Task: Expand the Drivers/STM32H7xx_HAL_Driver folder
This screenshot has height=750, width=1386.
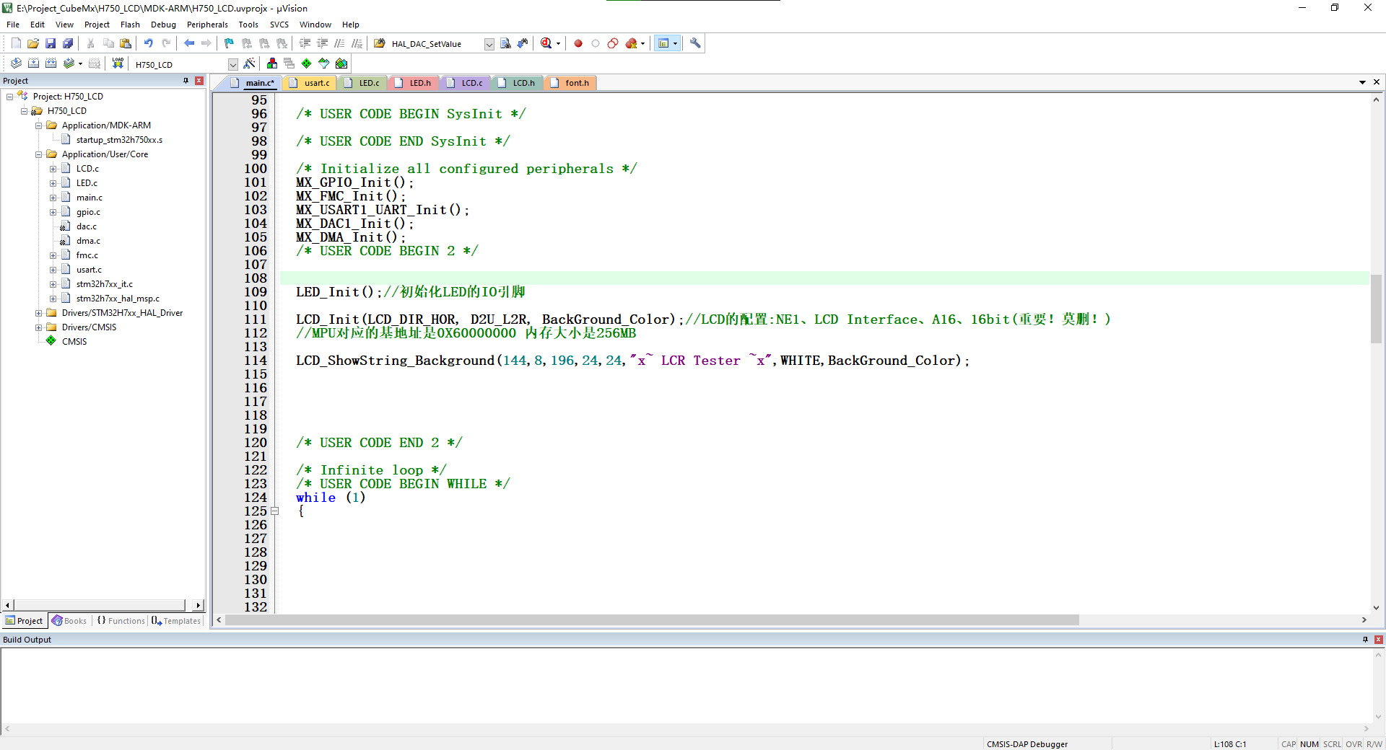Action: pyautogui.click(x=38, y=313)
